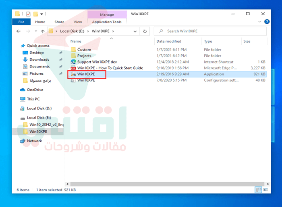Screen dimensions: 282x207
Task: Click This PC in the navigation pane
Action: (33, 99)
